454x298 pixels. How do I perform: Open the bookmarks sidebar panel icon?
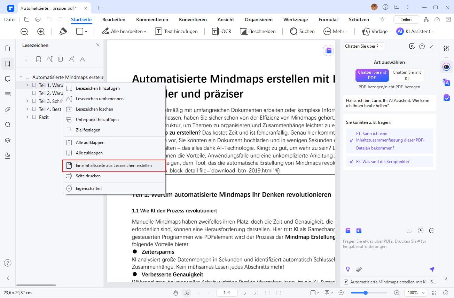[8, 64]
